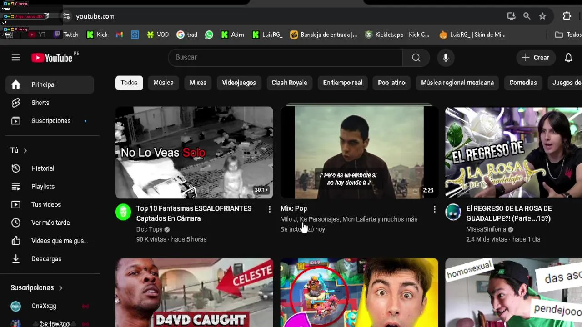Open EL REGRESO DE LA ROSA title
This screenshot has height=327, width=582.
click(x=509, y=213)
